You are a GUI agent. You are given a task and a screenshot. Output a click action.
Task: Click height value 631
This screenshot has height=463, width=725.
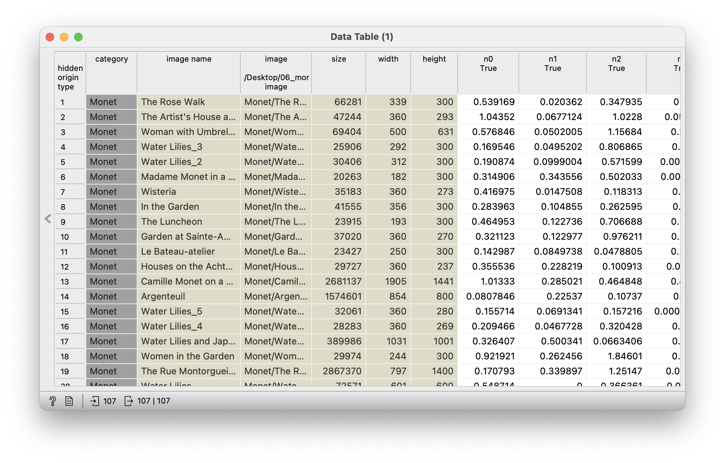pyautogui.click(x=434, y=132)
